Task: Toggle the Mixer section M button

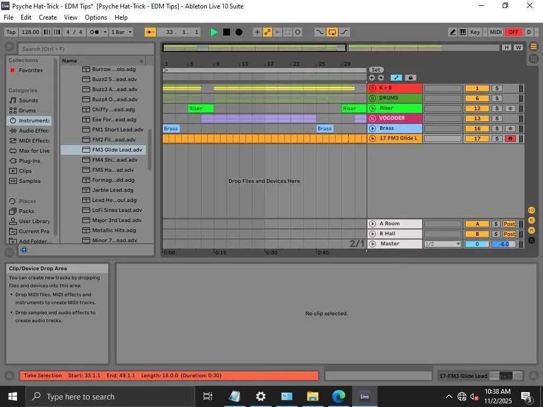Action: [x=531, y=230]
